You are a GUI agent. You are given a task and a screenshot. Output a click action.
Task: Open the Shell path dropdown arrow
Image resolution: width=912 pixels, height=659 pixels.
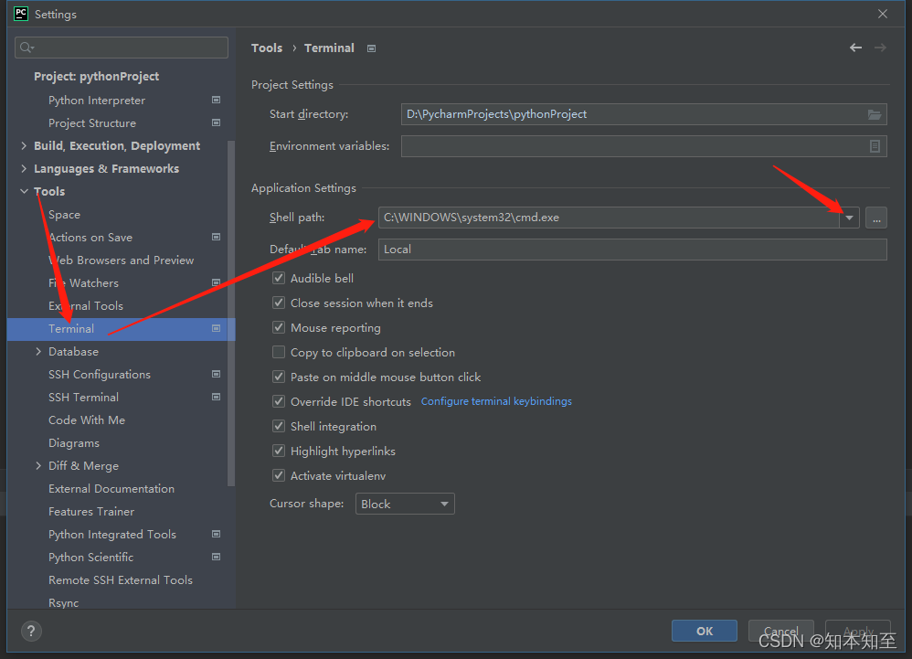click(x=849, y=218)
